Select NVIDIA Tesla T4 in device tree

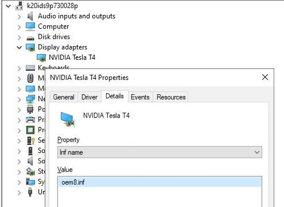click(72, 57)
